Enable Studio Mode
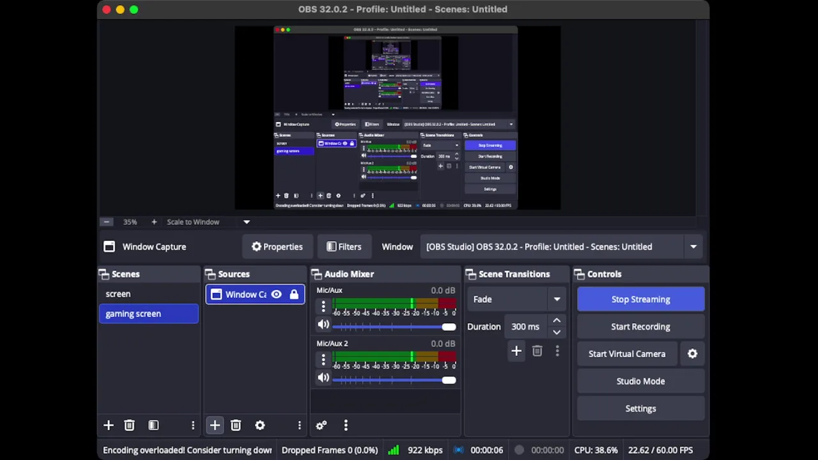 point(640,381)
